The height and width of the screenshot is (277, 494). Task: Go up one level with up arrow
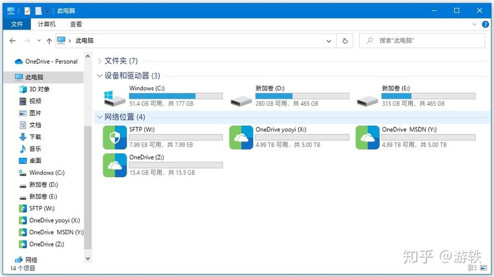tap(49, 41)
